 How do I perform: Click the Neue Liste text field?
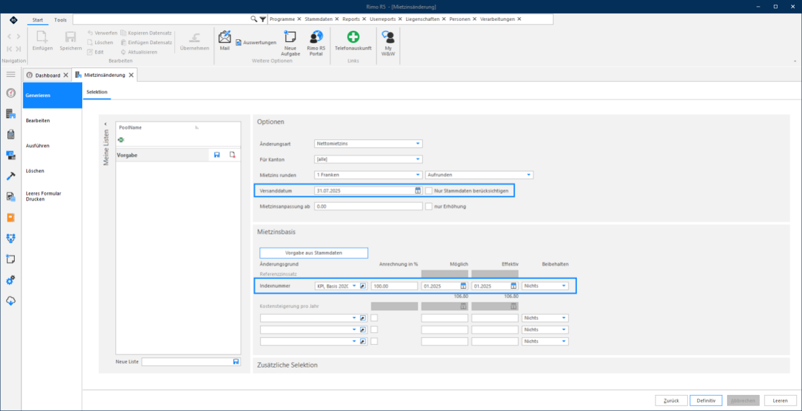point(187,362)
